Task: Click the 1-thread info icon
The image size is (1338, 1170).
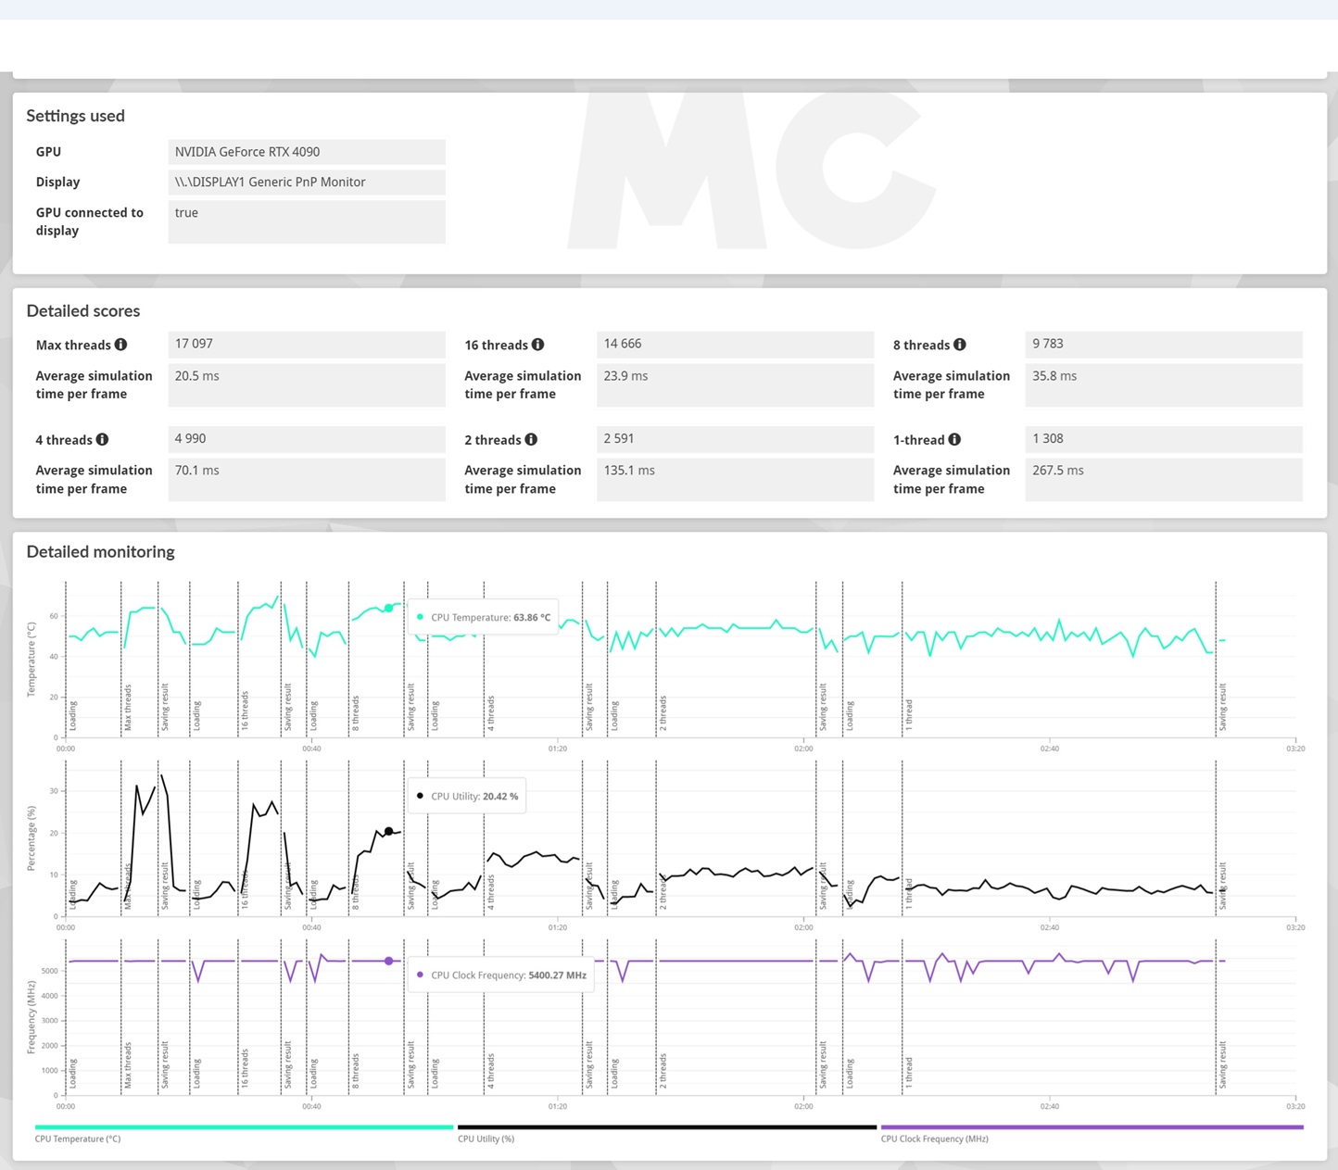Action: pos(954,439)
